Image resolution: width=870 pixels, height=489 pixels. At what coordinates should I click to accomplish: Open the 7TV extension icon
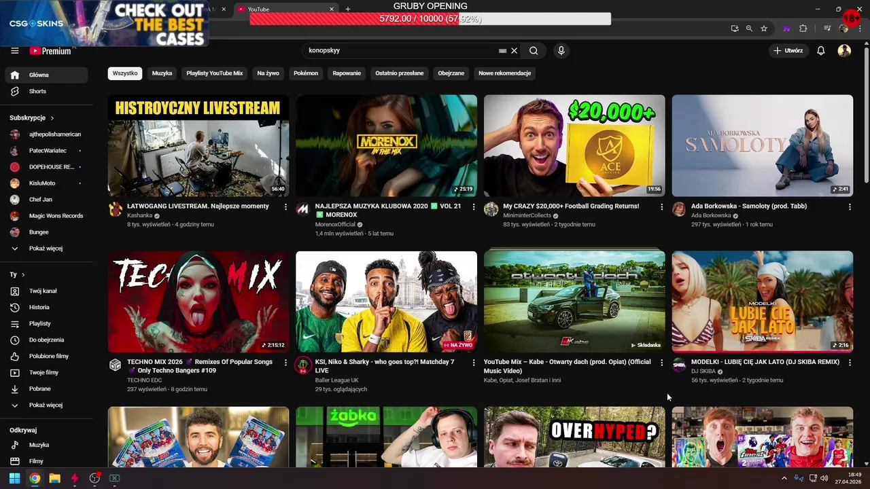(787, 29)
